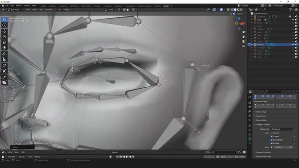Screen dimensions: 299x168
Task: Select the Shear tool
Action: 4,83
